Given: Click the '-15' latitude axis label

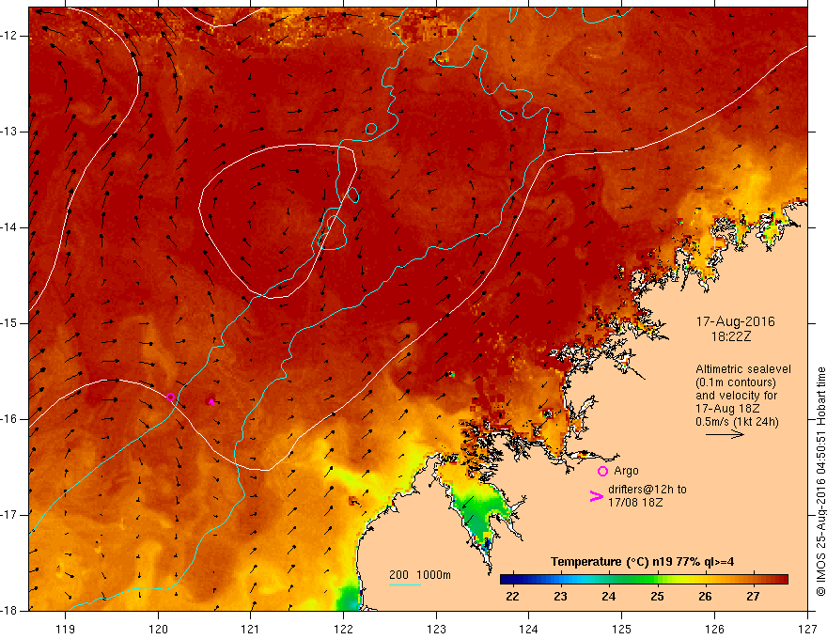Looking at the screenshot, I should [x=9, y=323].
